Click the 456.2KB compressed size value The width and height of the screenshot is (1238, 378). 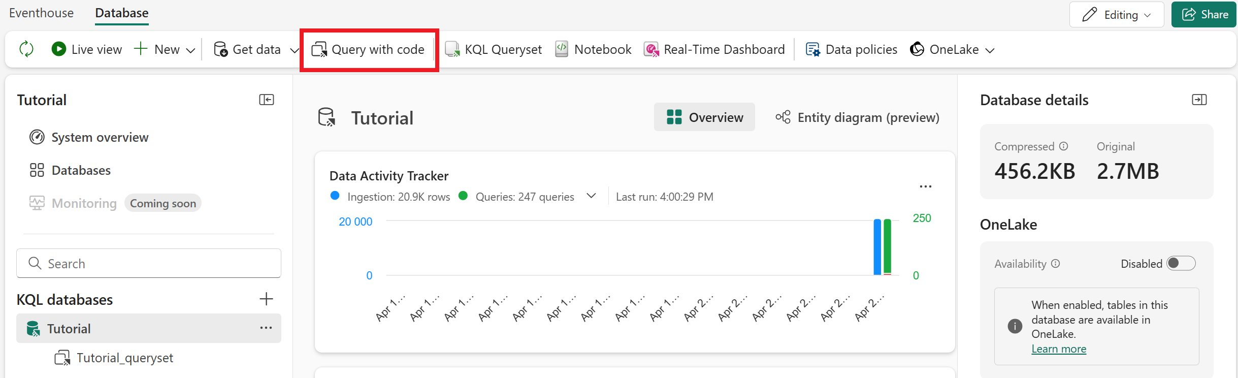pyautogui.click(x=1035, y=171)
